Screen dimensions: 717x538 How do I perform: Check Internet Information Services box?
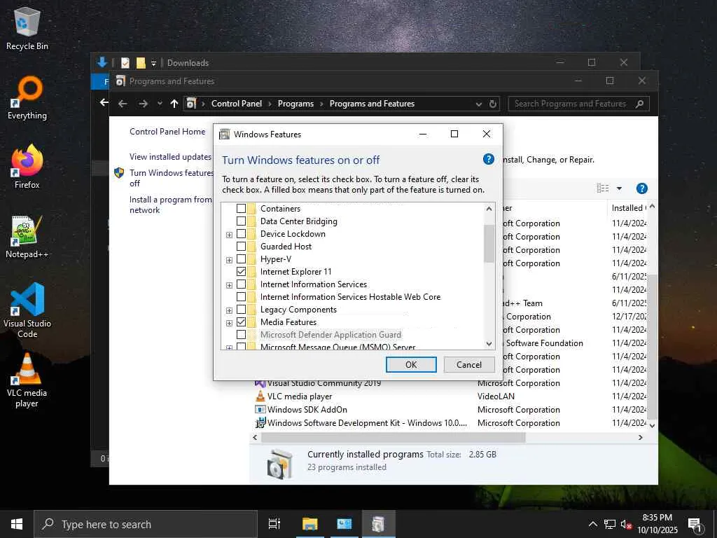coord(241,284)
